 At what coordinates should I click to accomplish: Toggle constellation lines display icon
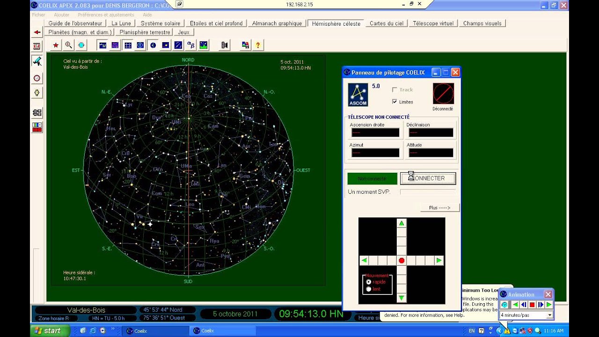[x=102, y=45]
